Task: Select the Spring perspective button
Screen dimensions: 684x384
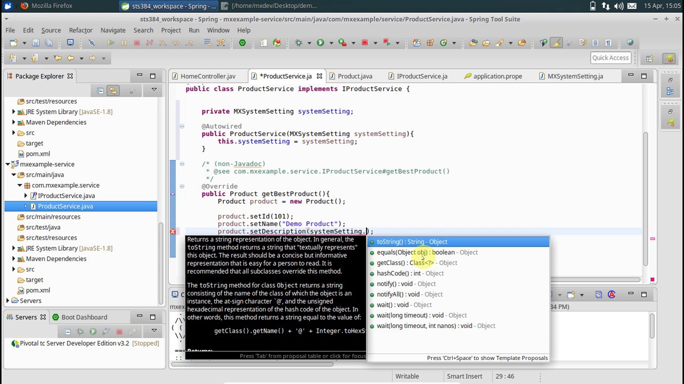Action: pyautogui.click(x=669, y=58)
